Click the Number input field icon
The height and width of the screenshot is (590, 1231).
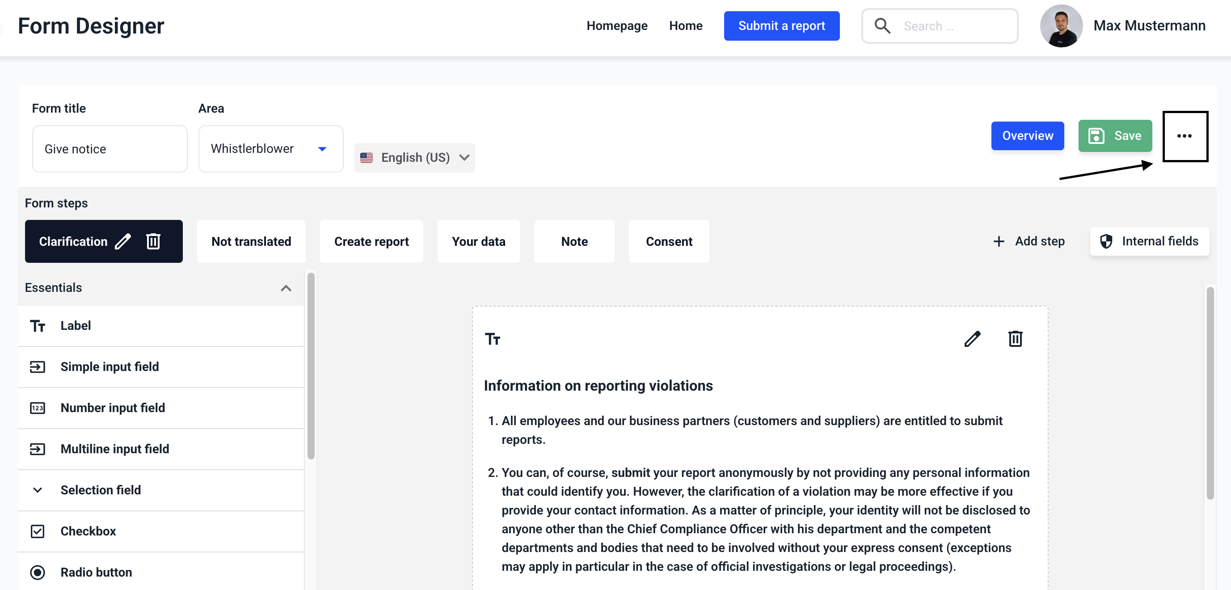(37, 408)
